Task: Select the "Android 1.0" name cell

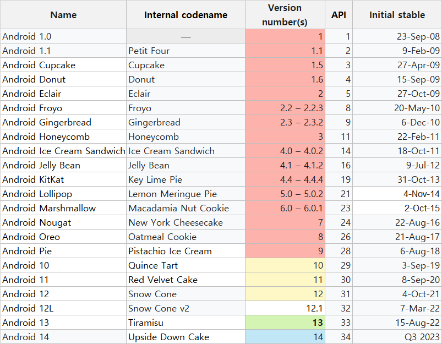Action: pos(63,36)
